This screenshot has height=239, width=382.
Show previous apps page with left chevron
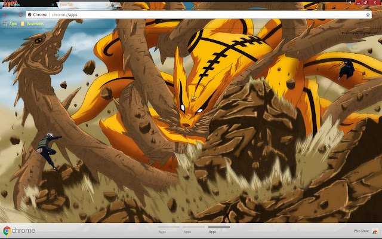point(13,127)
